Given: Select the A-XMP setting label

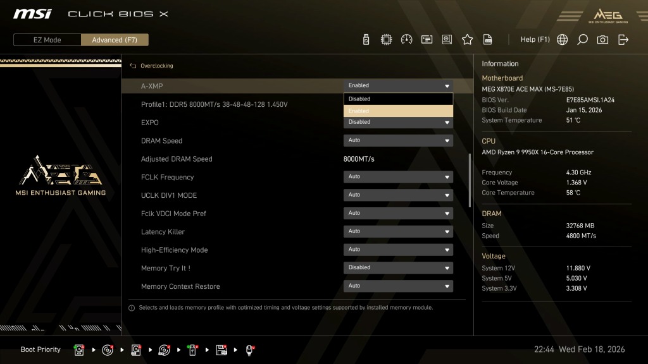Looking at the screenshot, I should 152,86.
